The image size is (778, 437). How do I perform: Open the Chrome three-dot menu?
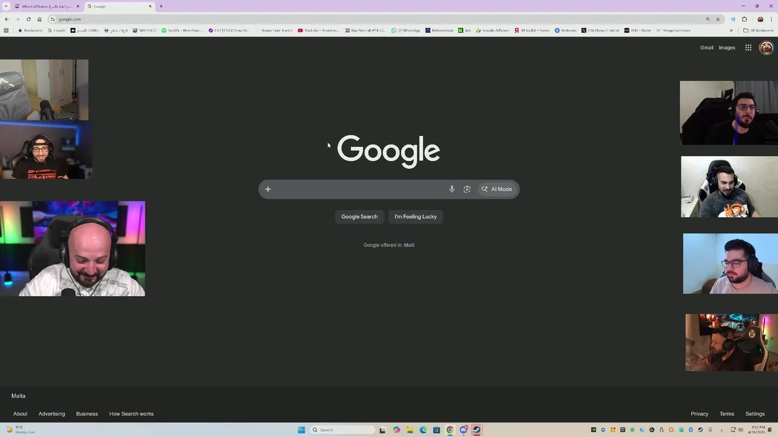coord(771,19)
